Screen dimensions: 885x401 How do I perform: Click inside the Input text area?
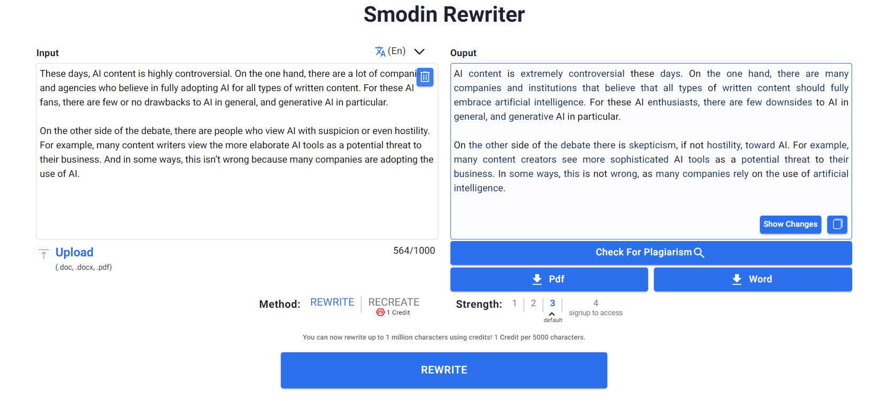click(237, 152)
